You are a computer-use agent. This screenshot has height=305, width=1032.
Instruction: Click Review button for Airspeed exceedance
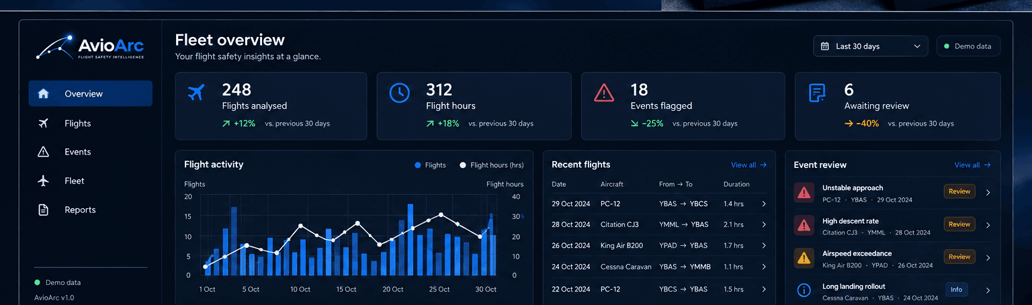point(959,257)
